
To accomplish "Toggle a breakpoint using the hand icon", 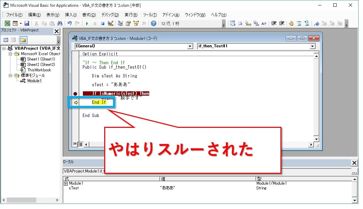I will point(291,23).
